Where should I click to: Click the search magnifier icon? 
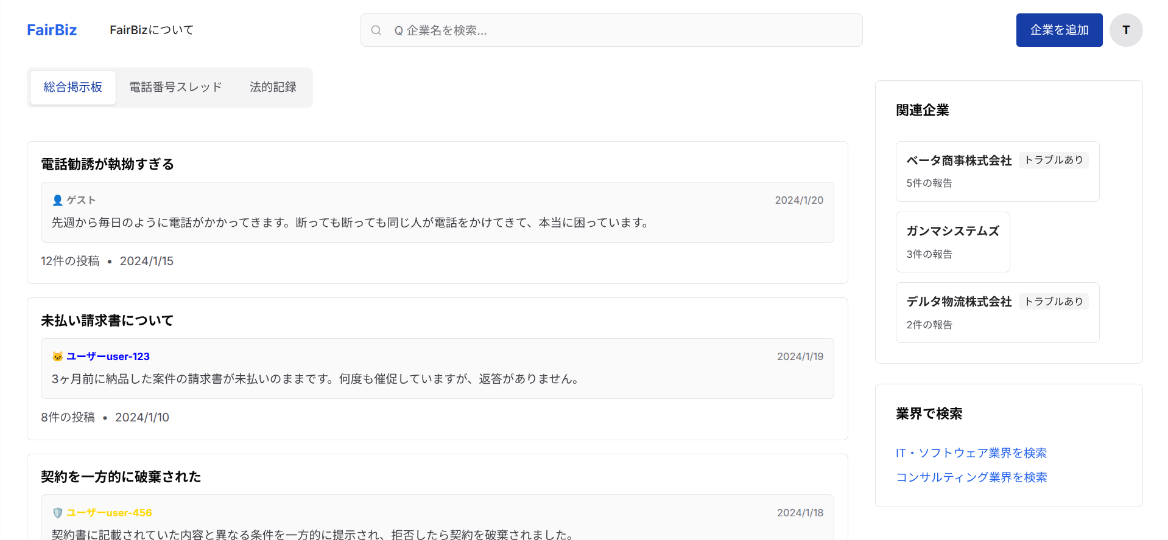376,30
